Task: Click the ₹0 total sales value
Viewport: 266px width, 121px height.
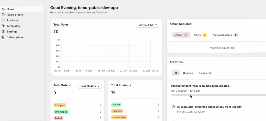Action: click(56, 31)
